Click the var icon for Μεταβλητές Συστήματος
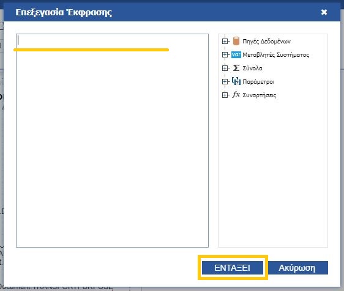 236,54
